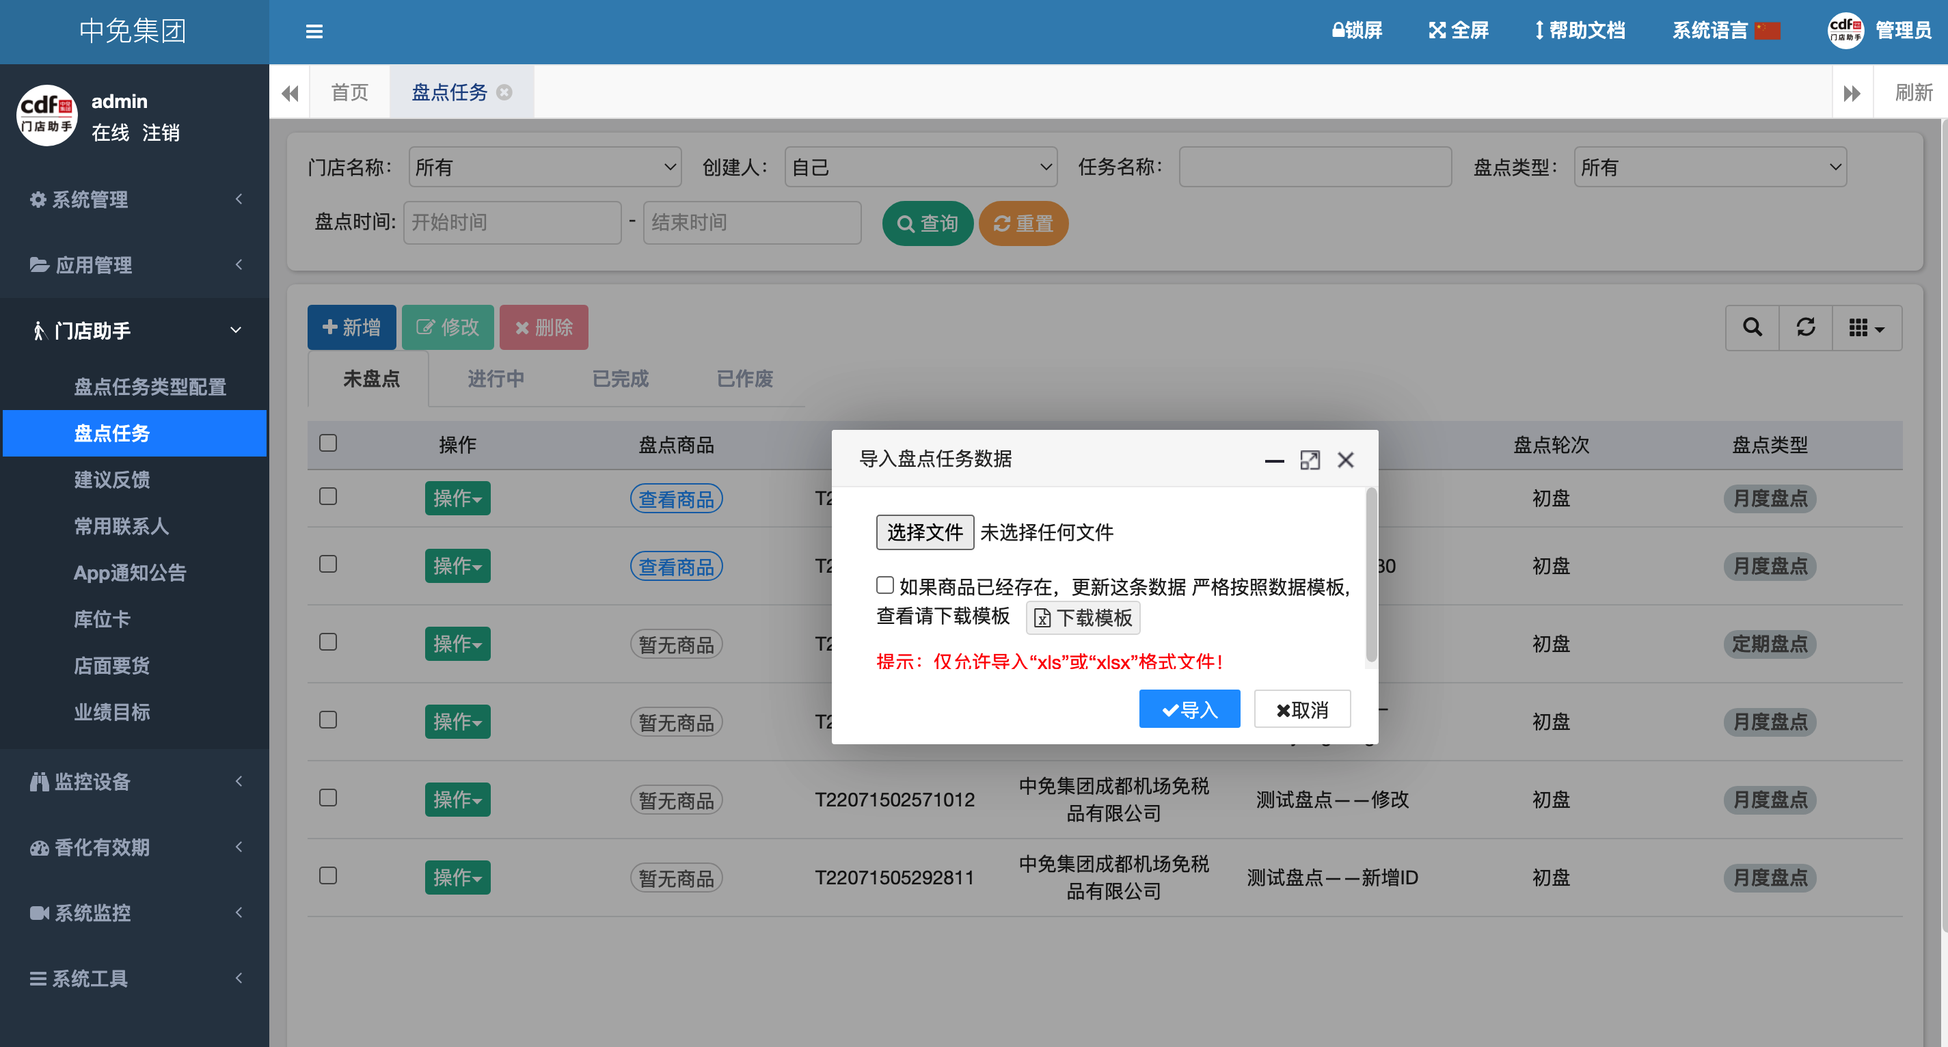This screenshot has width=1948, height=1047.
Task: Click the table refresh icon
Action: [1806, 327]
